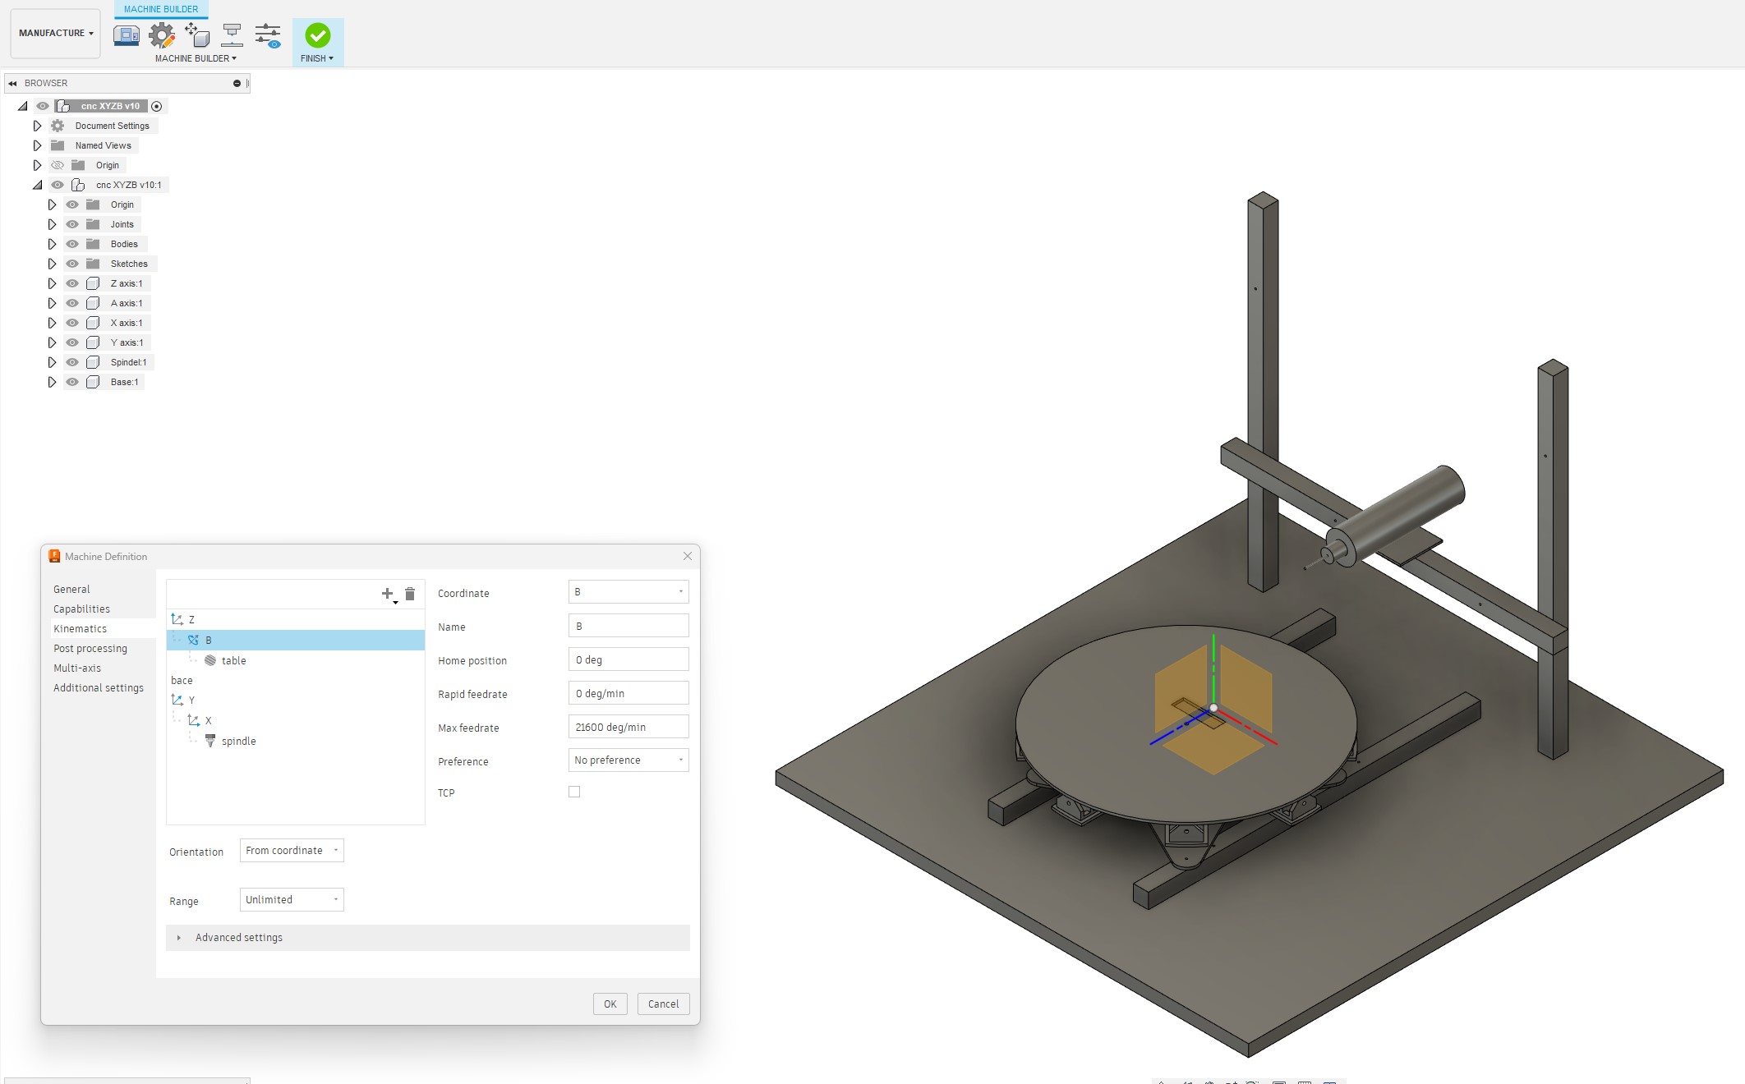Toggle the TCP checkbox
The image size is (1745, 1084).
click(x=574, y=792)
